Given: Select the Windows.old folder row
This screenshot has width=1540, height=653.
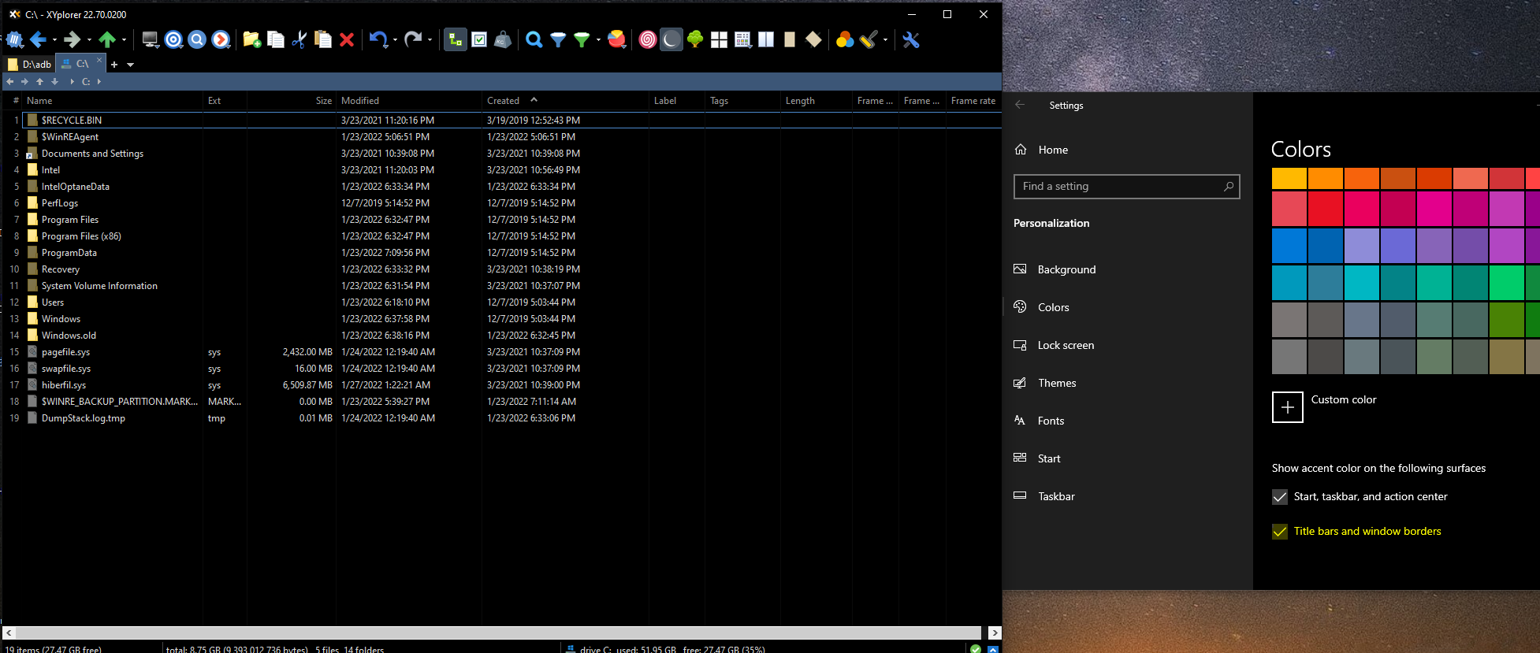Looking at the screenshot, I should 501,336.
